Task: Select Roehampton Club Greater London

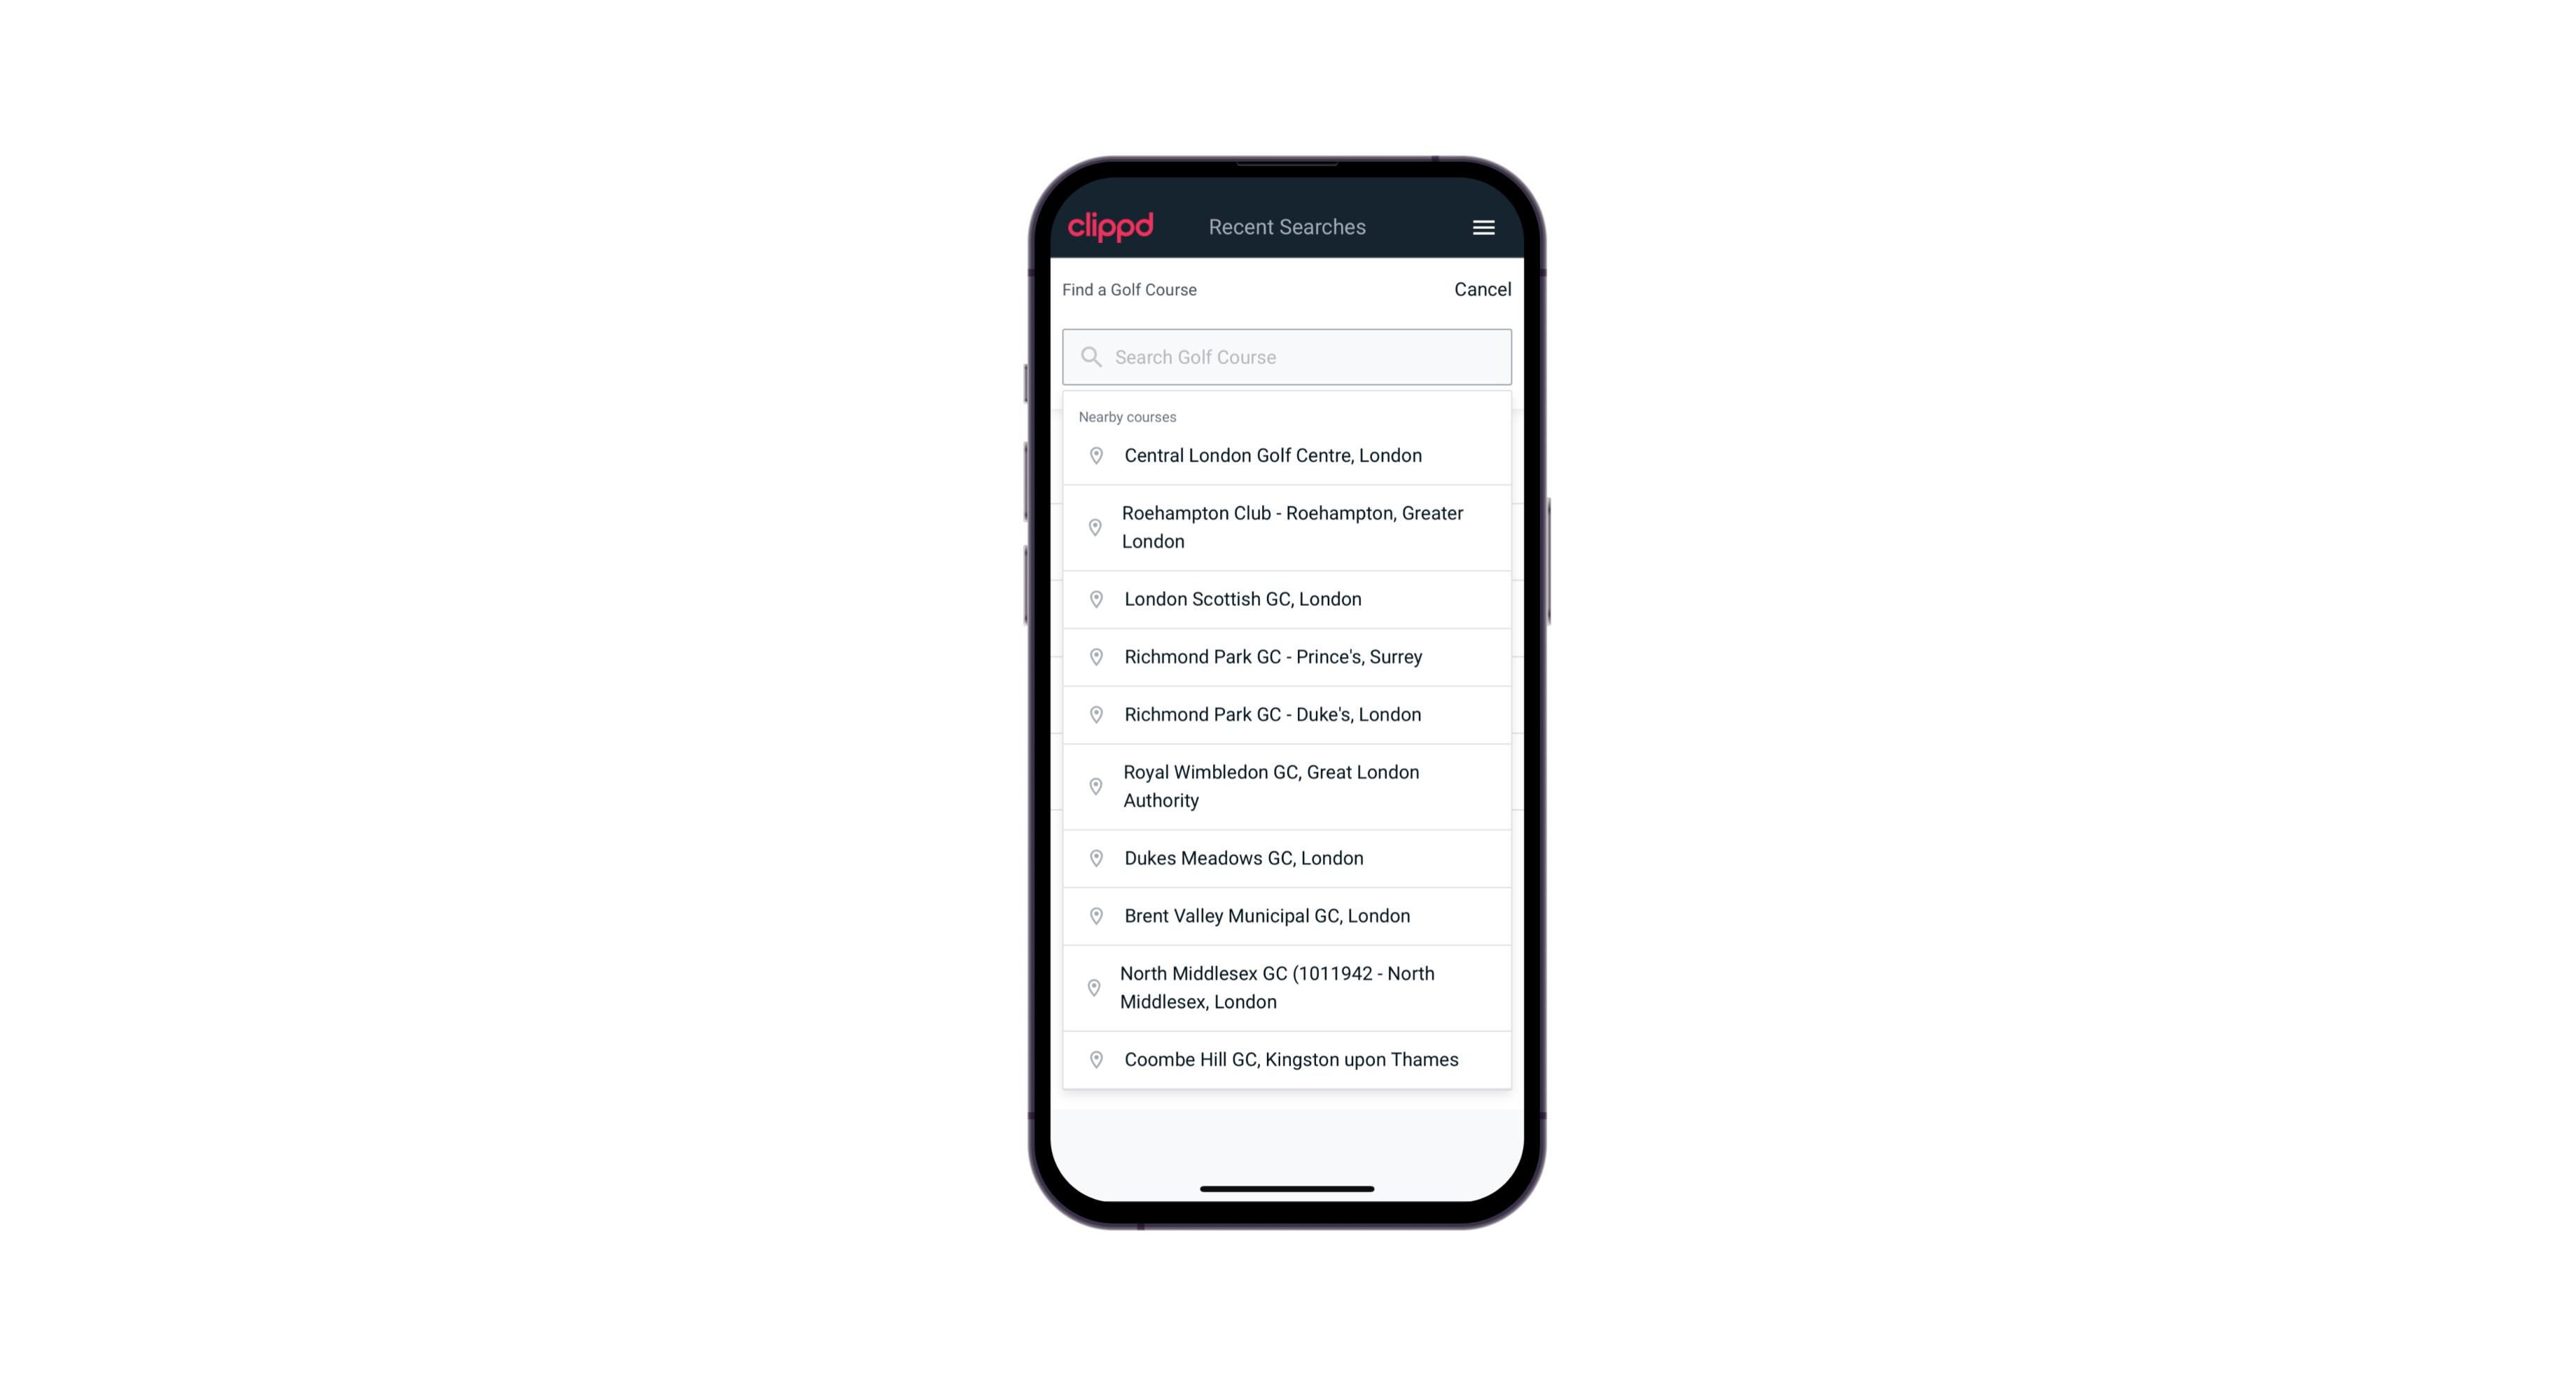Action: [x=1287, y=527]
